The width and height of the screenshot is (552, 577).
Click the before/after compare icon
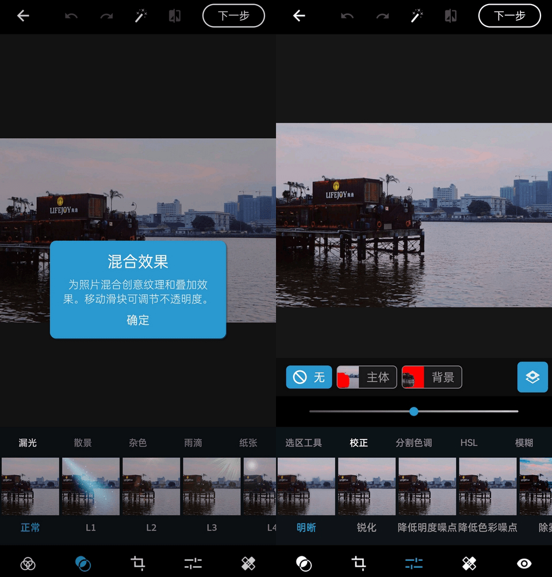pos(175,16)
